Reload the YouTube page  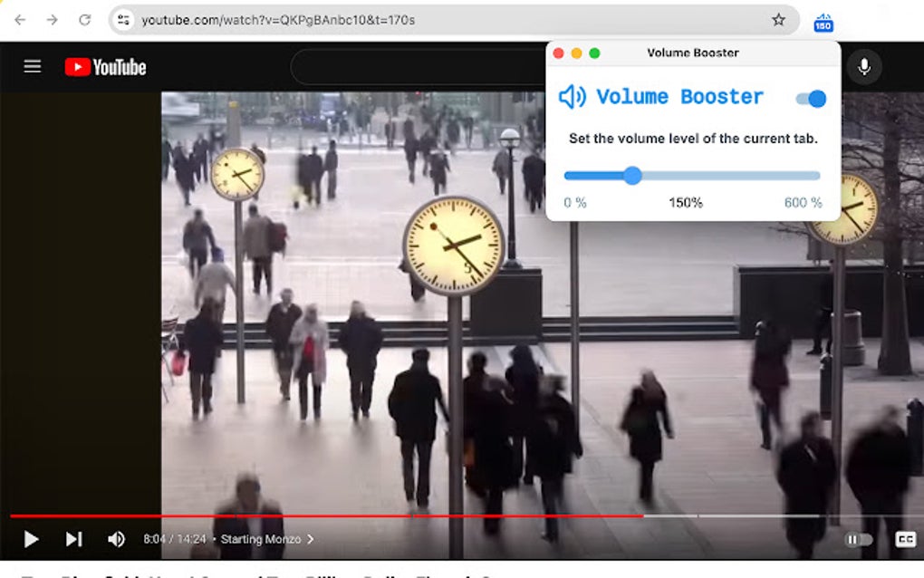[85, 20]
